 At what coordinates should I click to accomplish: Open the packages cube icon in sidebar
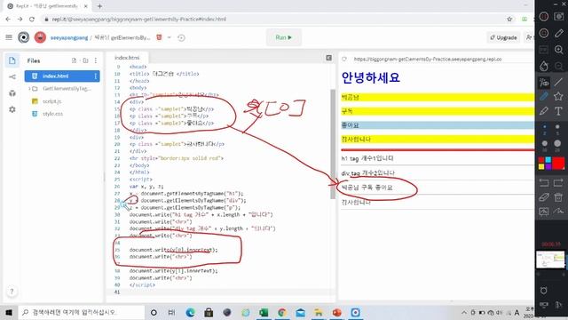pos(12,93)
